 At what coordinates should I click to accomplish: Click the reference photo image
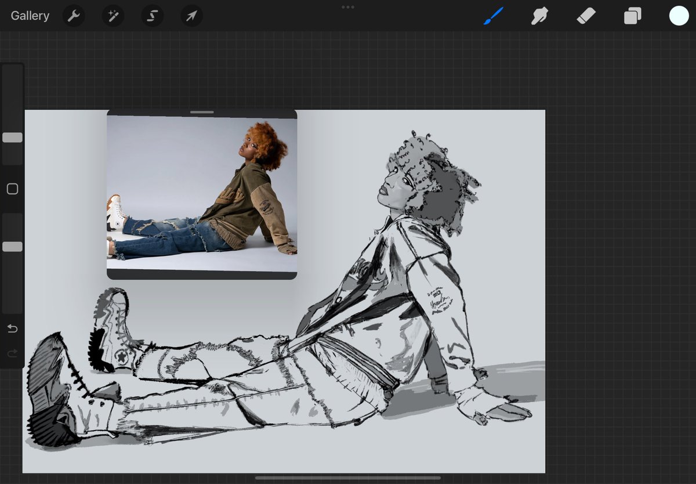(x=202, y=193)
